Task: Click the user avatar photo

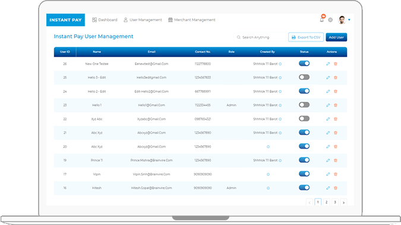Action: (x=342, y=20)
